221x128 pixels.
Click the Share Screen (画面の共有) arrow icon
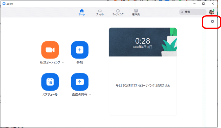point(80,82)
